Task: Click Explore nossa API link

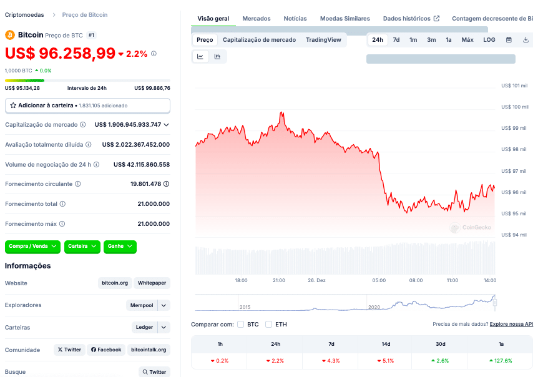Action: pyautogui.click(x=511, y=324)
